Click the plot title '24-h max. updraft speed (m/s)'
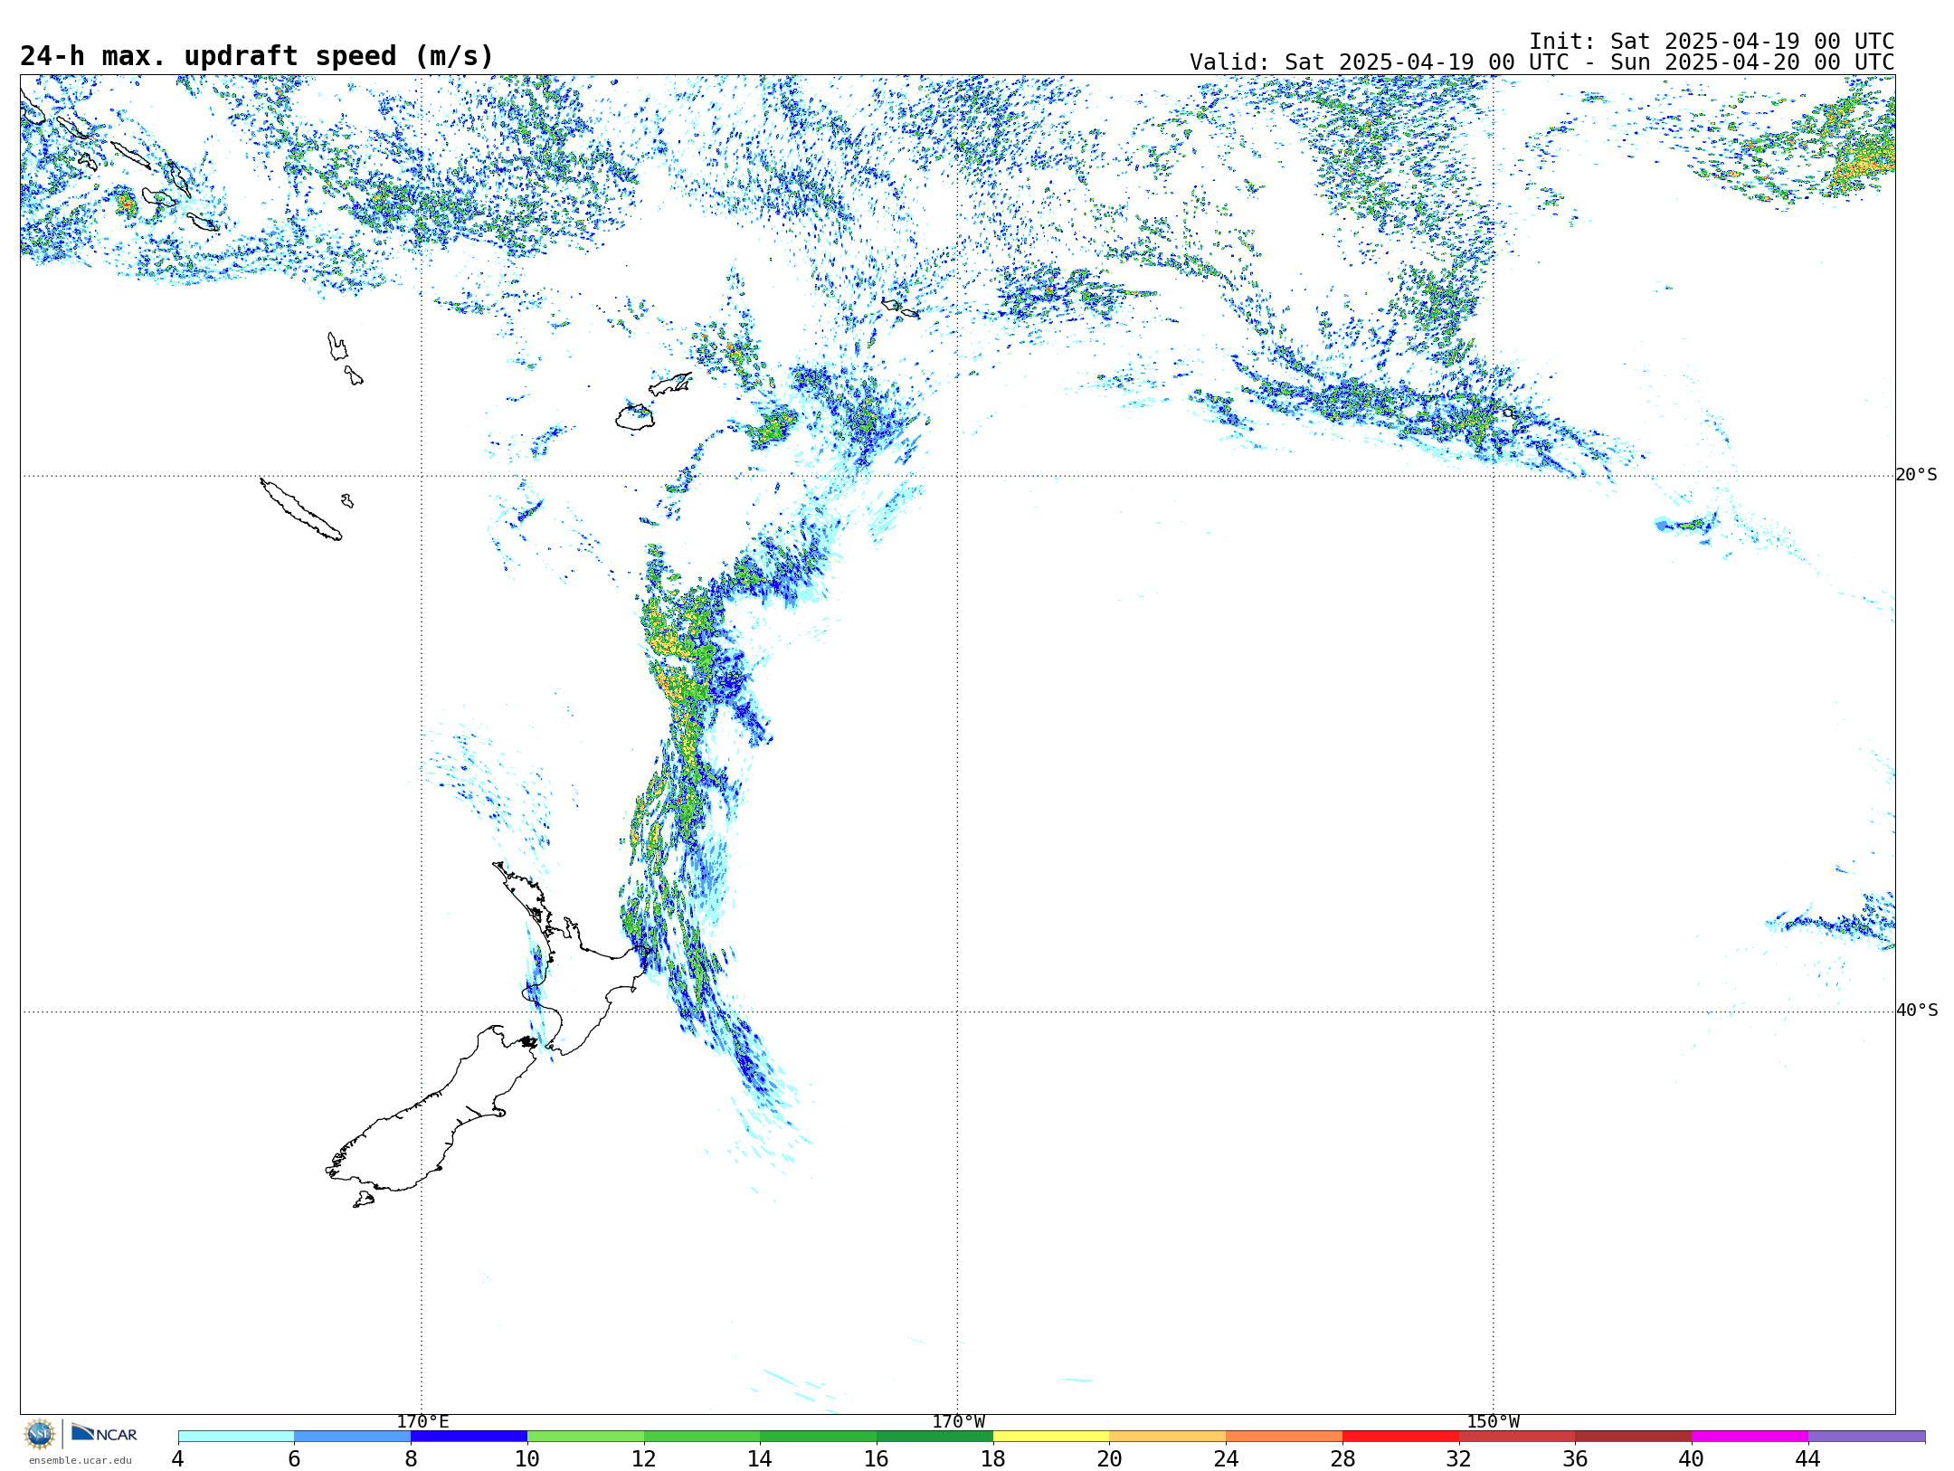Screen dimensions: 1954x1471 point(257,56)
